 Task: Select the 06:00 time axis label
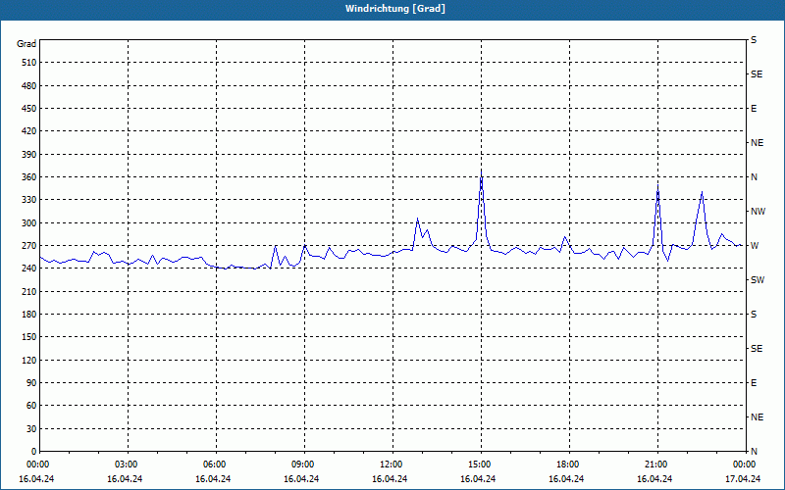tap(214, 465)
